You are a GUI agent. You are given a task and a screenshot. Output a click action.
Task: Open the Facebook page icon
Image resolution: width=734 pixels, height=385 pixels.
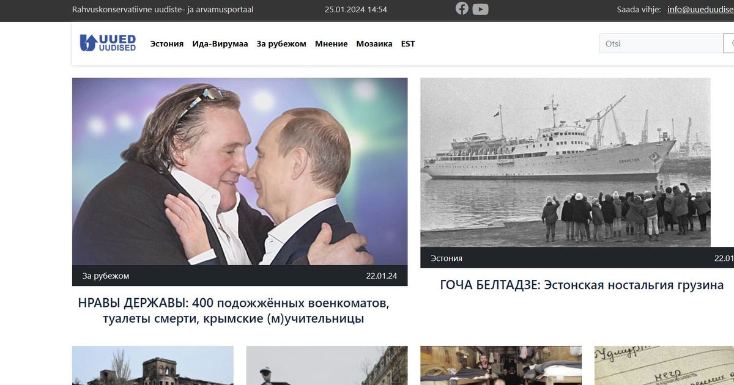[462, 9]
